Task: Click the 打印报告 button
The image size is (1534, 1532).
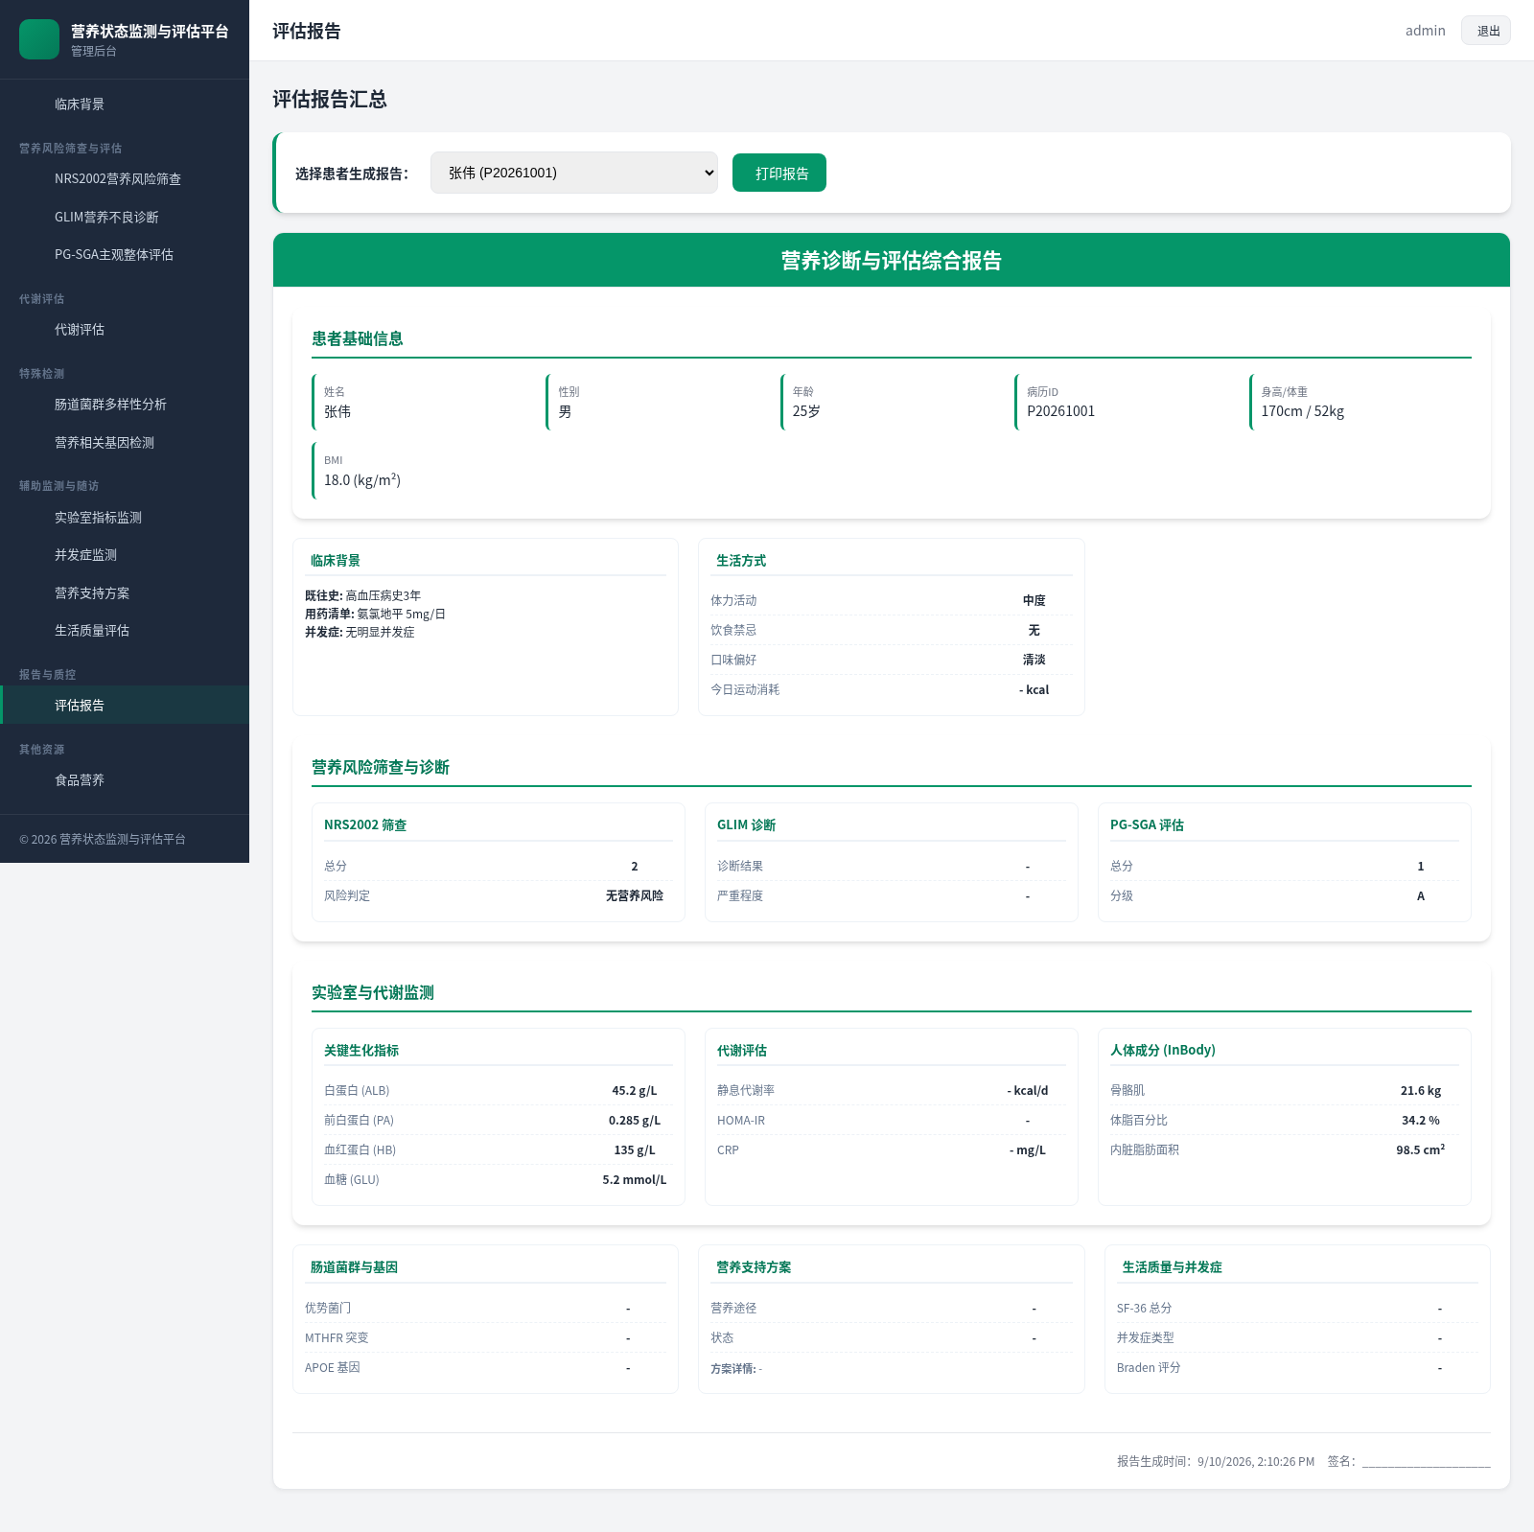Action: click(x=779, y=173)
